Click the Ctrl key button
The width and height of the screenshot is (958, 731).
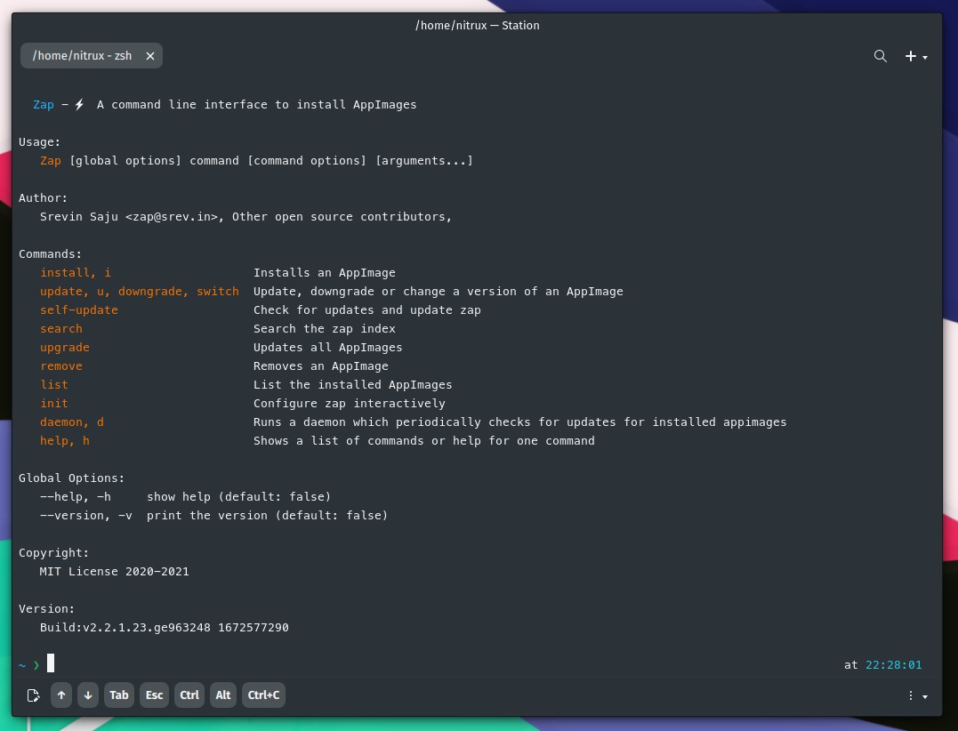click(189, 695)
